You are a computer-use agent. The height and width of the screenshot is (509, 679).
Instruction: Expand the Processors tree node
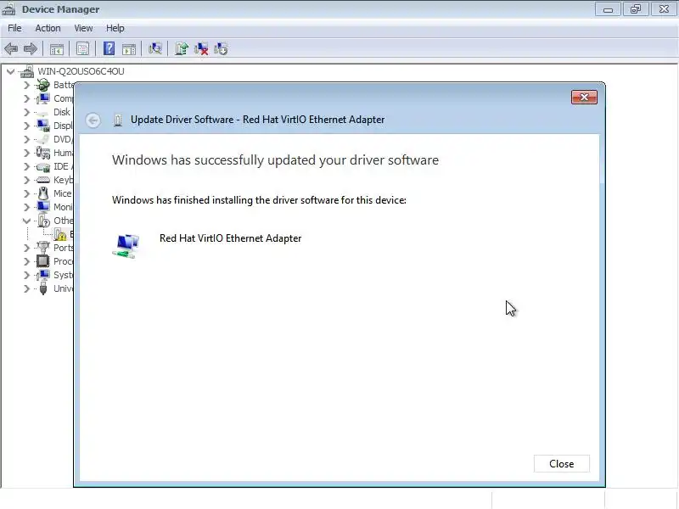[27, 261]
